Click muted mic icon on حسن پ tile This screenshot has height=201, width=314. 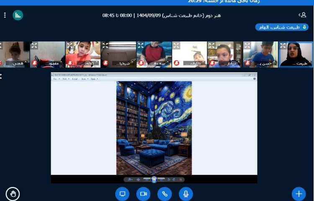coord(247,63)
